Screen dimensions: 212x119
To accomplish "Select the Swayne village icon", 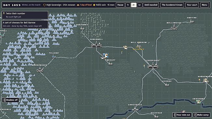I will pos(192,21).
